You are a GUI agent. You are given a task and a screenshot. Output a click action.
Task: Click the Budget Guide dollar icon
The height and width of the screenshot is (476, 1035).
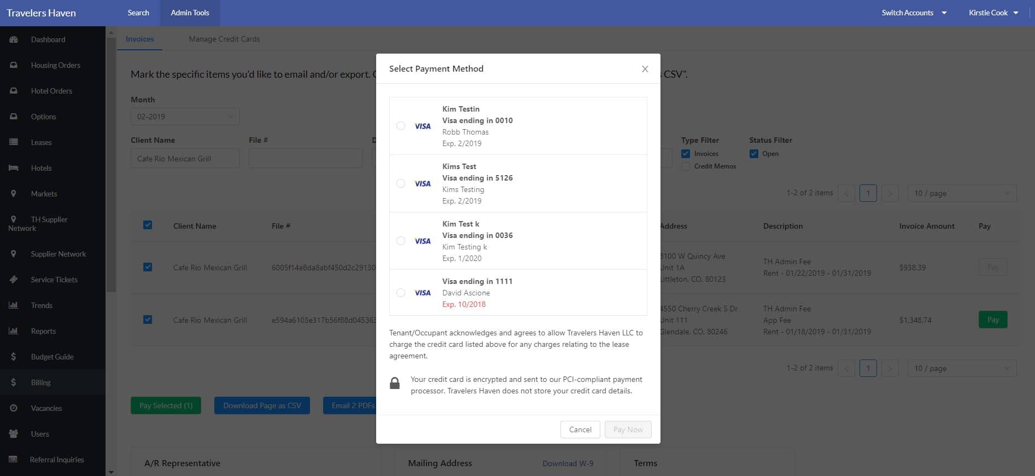click(x=14, y=357)
